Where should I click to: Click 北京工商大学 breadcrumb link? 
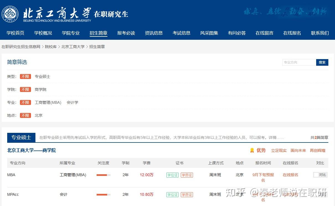(73, 47)
